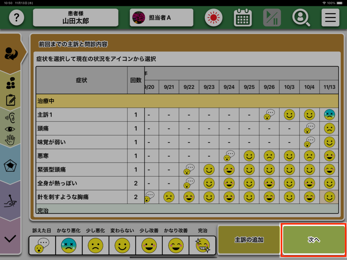Click the '次へ' button
This screenshot has height=260, width=347.
[313, 240]
